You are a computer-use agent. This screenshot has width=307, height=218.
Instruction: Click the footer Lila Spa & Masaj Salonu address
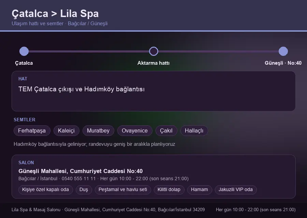(108, 209)
